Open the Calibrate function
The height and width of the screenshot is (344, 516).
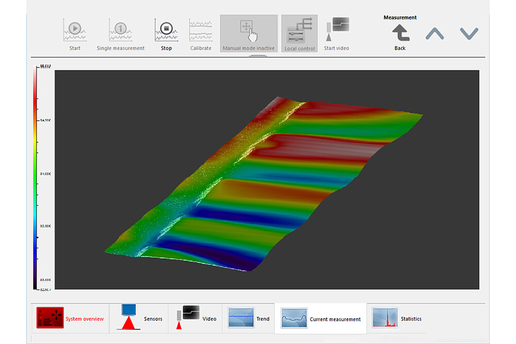(201, 28)
